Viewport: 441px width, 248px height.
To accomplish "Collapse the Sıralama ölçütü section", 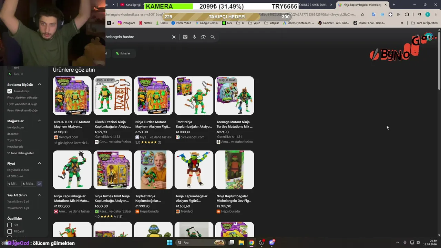I will pos(39,84).
